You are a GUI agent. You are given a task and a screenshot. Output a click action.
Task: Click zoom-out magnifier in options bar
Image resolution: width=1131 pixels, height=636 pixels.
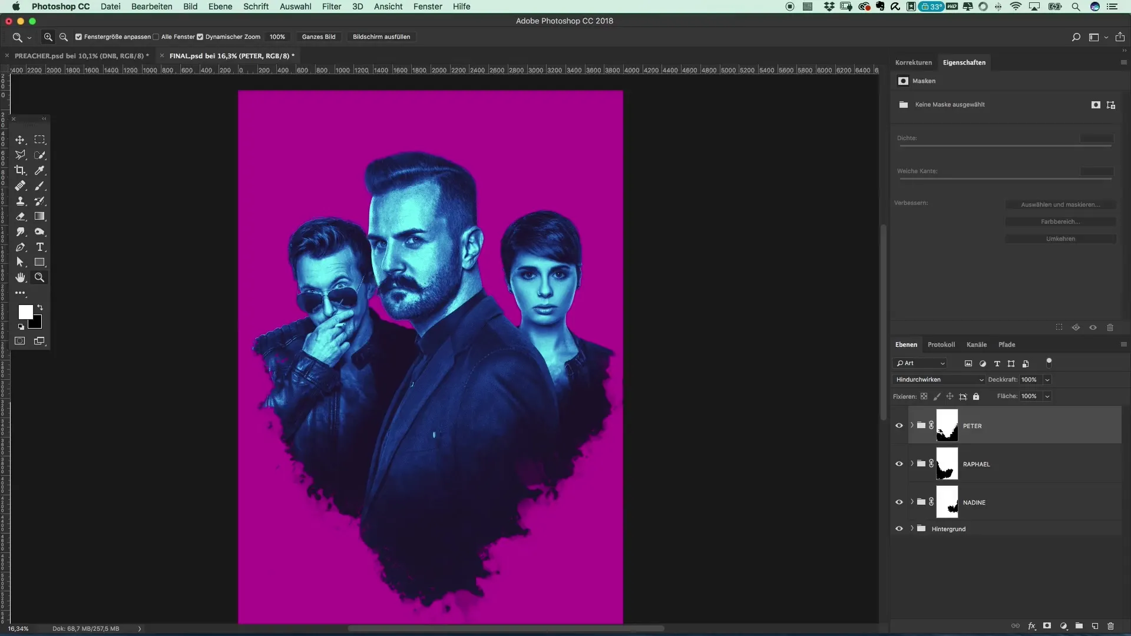click(64, 37)
